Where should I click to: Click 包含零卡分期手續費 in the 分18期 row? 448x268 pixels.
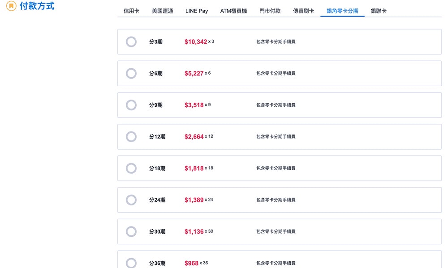[276, 168]
